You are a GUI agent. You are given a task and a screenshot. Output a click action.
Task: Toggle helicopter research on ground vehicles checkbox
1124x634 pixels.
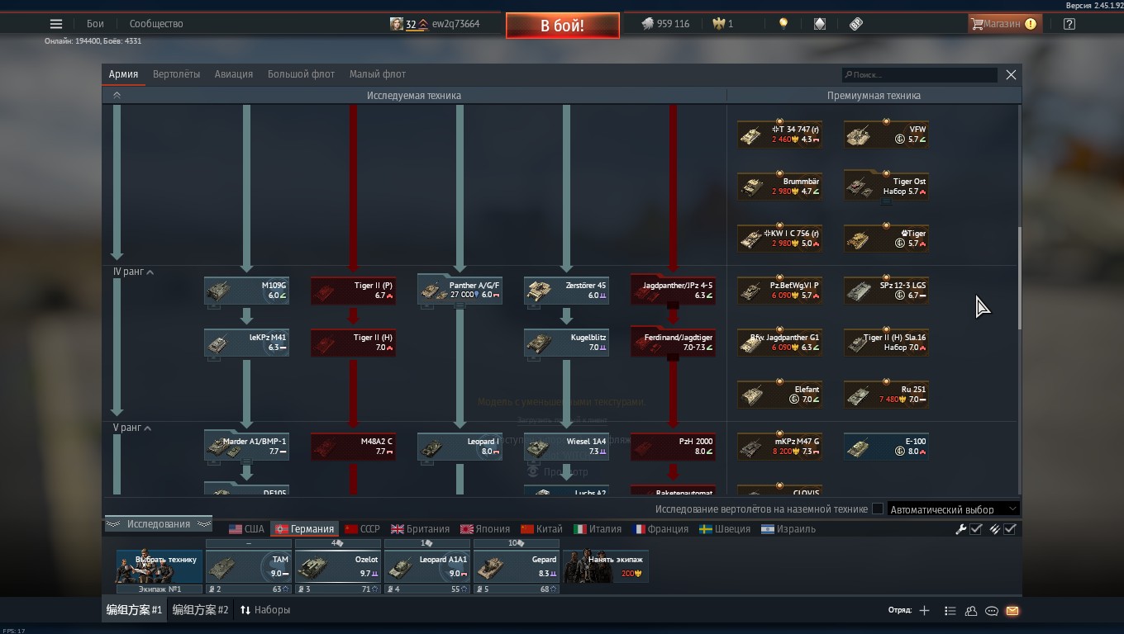(878, 509)
